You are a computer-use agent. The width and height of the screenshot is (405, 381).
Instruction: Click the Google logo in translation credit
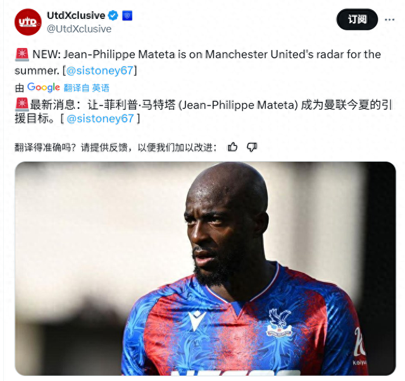coord(44,88)
